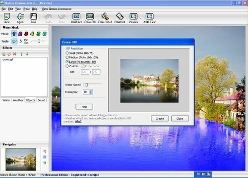
Task: Select water mask number 4
Action: [32, 34]
